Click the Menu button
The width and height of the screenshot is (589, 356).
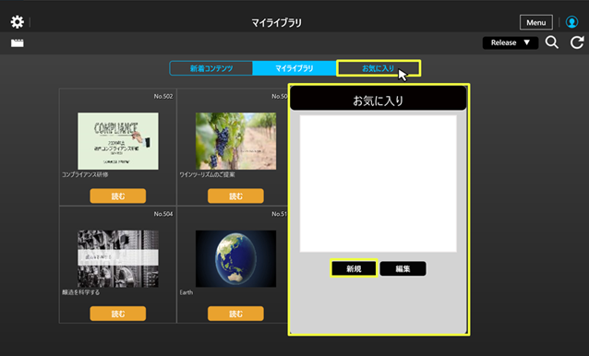[536, 22]
